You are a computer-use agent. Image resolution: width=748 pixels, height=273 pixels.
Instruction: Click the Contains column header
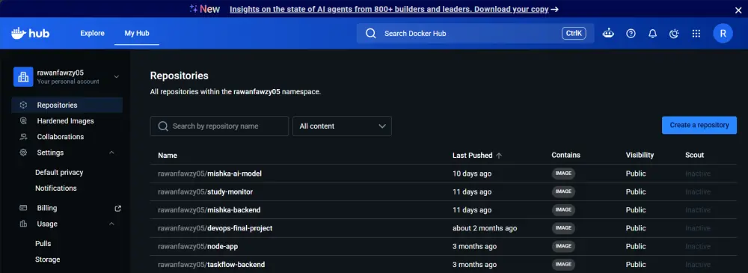565,155
